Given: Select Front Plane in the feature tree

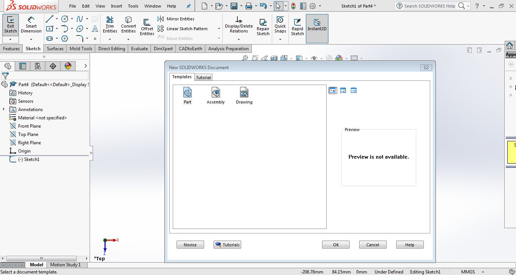Looking at the screenshot, I should click(x=29, y=126).
